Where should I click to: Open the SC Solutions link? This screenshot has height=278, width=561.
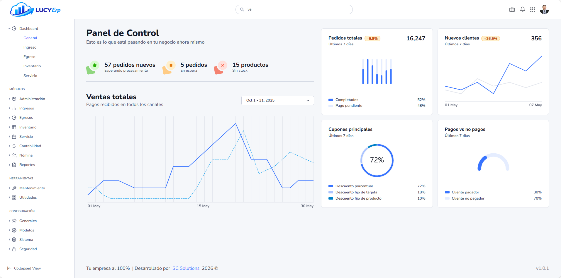pos(186,268)
